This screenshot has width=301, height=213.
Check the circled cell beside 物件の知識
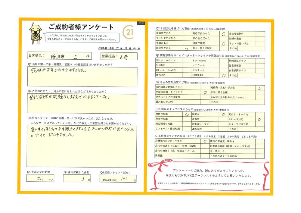[187, 114]
